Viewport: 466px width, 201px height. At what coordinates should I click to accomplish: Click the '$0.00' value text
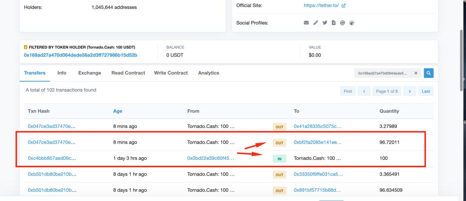click(315, 55)
